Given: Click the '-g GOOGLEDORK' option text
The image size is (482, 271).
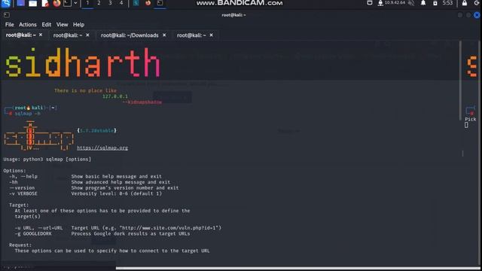Looking at the screenshot, I should (33, 233).
